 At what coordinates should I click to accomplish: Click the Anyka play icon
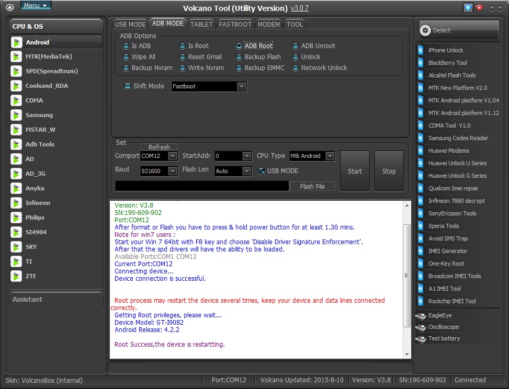click(x=16, y=188)
